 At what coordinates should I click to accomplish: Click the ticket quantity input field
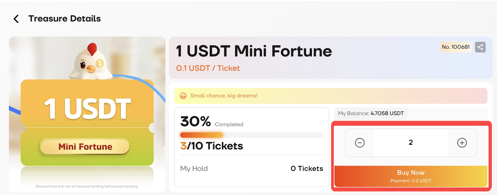(410, 143)
